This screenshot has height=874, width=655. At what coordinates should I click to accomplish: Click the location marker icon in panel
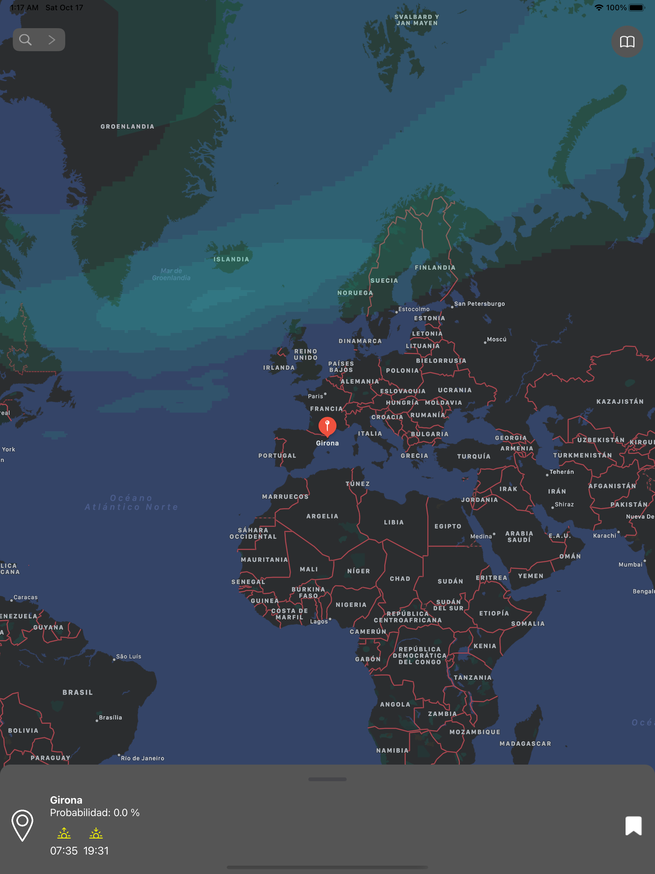[22, 825]
